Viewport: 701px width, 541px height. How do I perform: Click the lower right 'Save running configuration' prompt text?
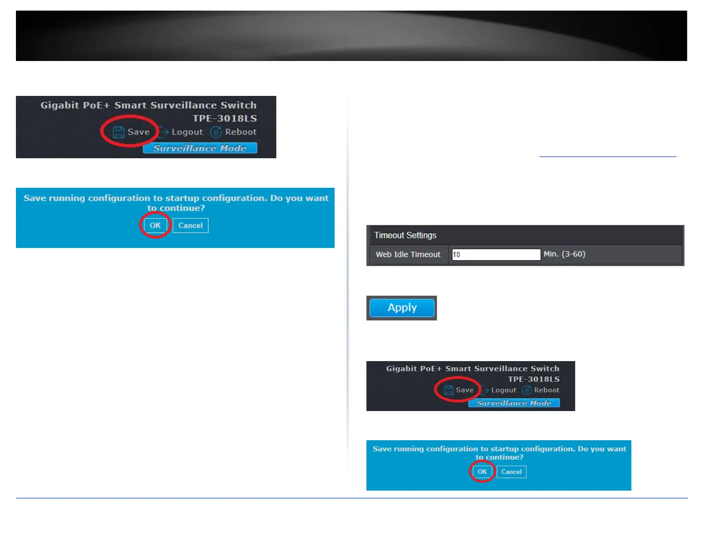coord(499,453)
